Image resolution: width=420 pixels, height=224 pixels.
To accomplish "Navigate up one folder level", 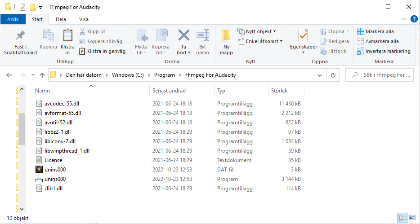I will coord(42,75).
